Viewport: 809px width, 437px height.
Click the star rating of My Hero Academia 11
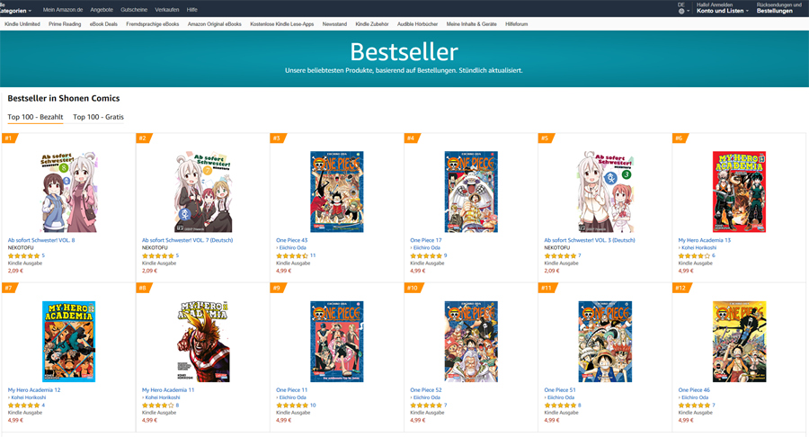[158, 405]
